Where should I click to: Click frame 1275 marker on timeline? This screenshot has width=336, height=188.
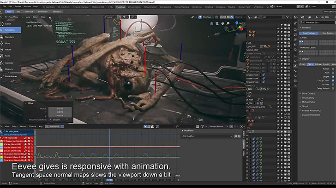109,180
